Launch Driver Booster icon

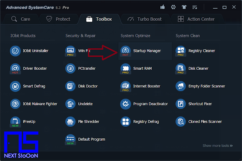15,69
